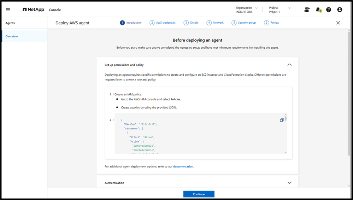Open the Organization dropdown
The width and height of the screenshot is (353, 200).
(x=247, y=10)
